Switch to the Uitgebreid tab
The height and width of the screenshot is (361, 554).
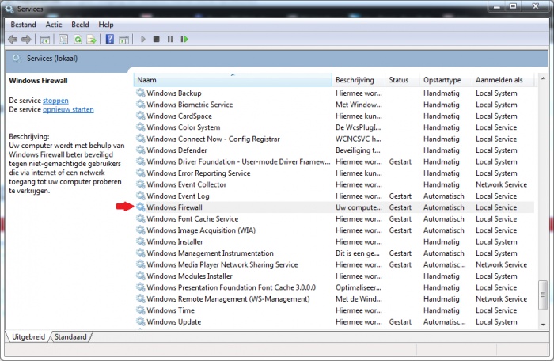coord(28,336)
